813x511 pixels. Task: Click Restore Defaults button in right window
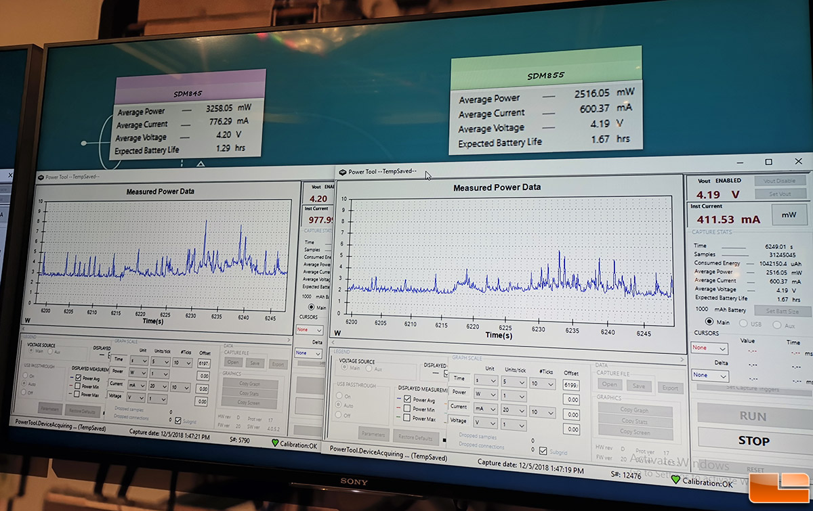[x=416, y=437]
